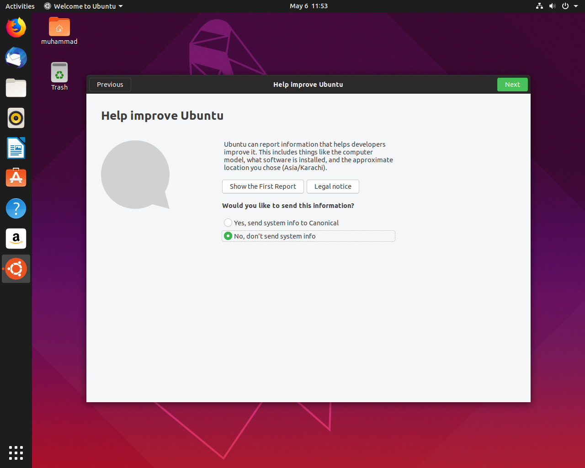This screenshot has height=468, width=585.
Task: Open the Activities overview
Action: 20,6
